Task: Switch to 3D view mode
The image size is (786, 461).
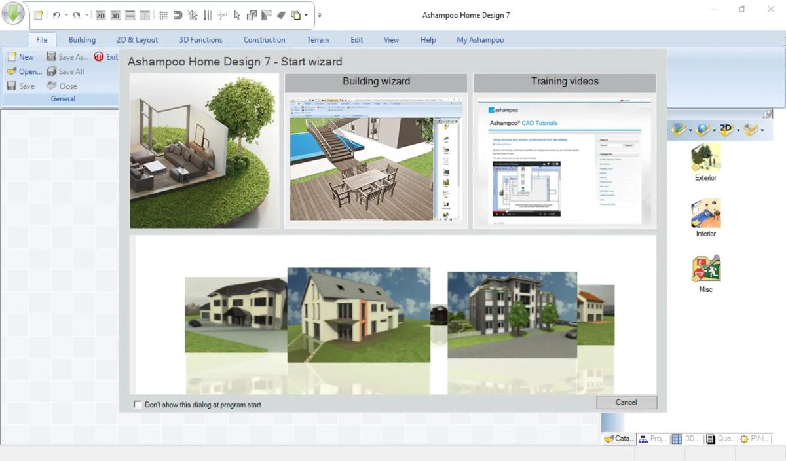Action: tap(115, 15)
